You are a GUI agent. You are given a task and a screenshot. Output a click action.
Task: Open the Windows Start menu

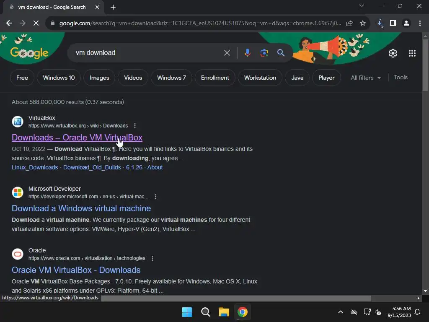pyautogui.click(x=187, y=312)
